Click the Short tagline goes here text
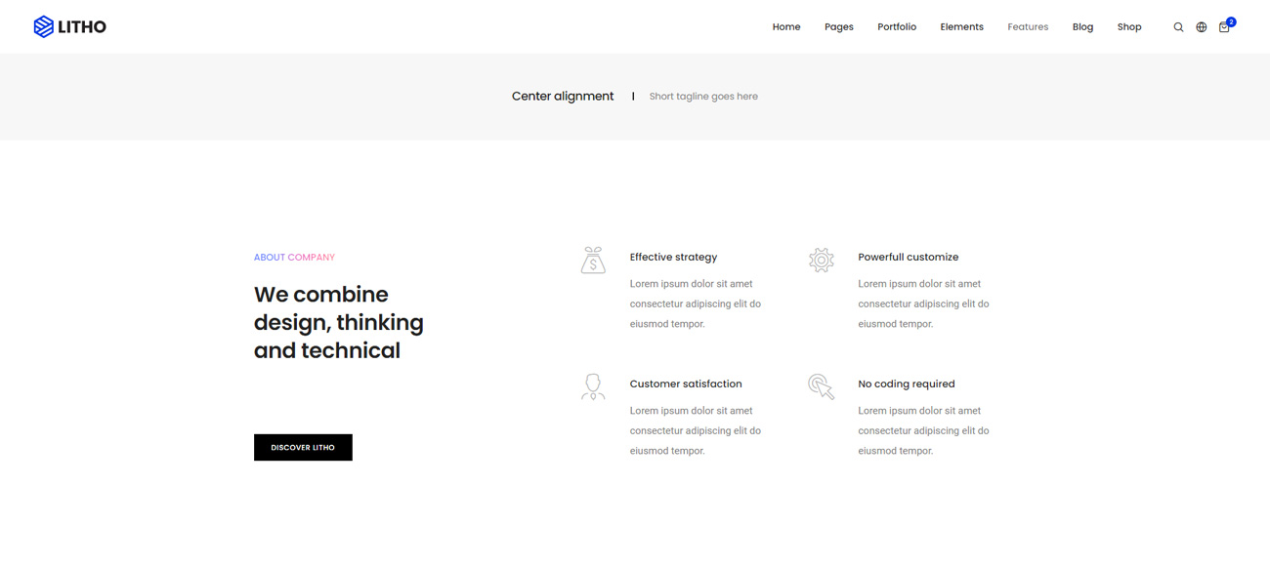 703,97
